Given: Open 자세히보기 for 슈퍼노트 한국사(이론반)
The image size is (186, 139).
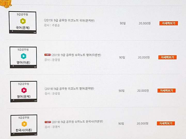Looking at the screenshot, I should [166, 123].
